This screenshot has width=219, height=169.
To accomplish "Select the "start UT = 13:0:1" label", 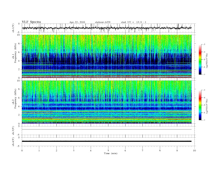I will 134,22.
